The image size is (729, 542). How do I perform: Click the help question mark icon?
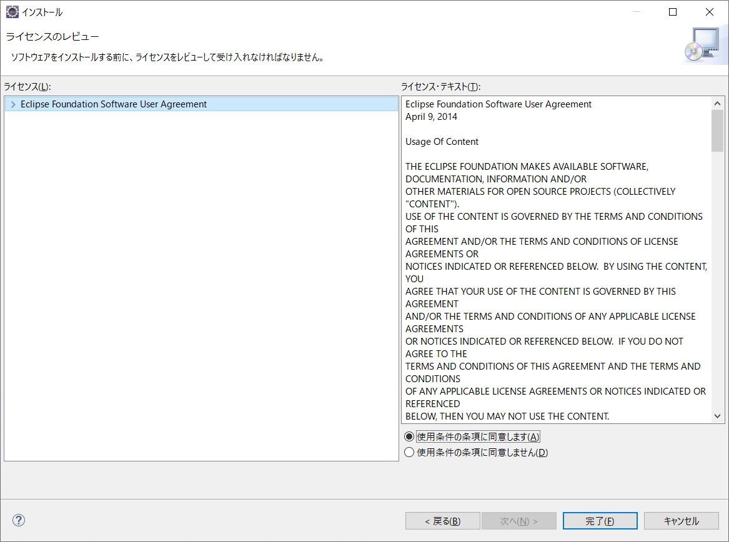click(19, 520)
